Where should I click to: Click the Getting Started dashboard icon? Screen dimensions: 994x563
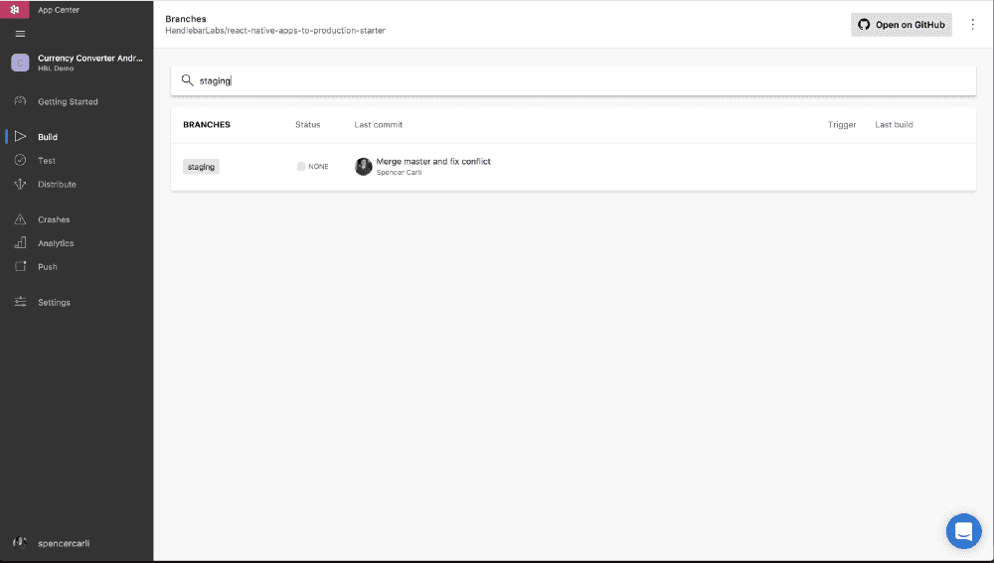(20, 101)
